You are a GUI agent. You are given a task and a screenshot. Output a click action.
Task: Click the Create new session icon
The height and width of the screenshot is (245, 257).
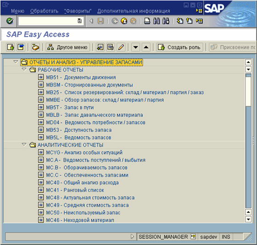pos(180,21)
